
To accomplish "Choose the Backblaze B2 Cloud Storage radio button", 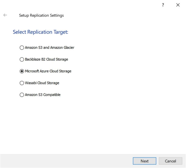I will 22,59.
